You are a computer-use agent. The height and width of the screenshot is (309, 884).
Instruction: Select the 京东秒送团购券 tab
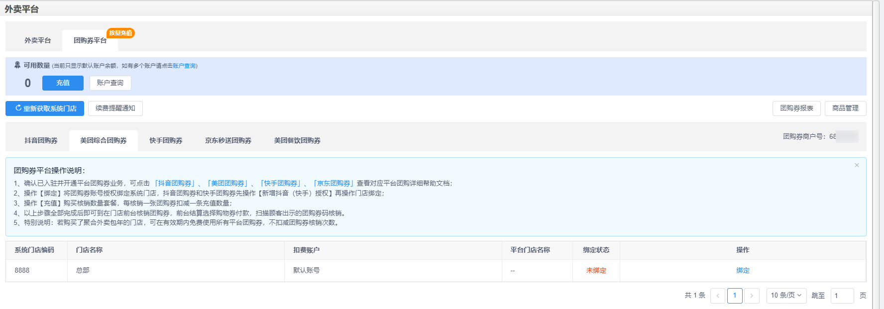(x=228, y=141)
